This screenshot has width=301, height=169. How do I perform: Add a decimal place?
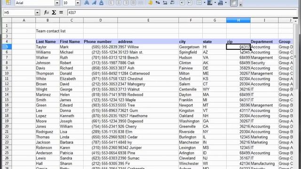tap(165, 3)
